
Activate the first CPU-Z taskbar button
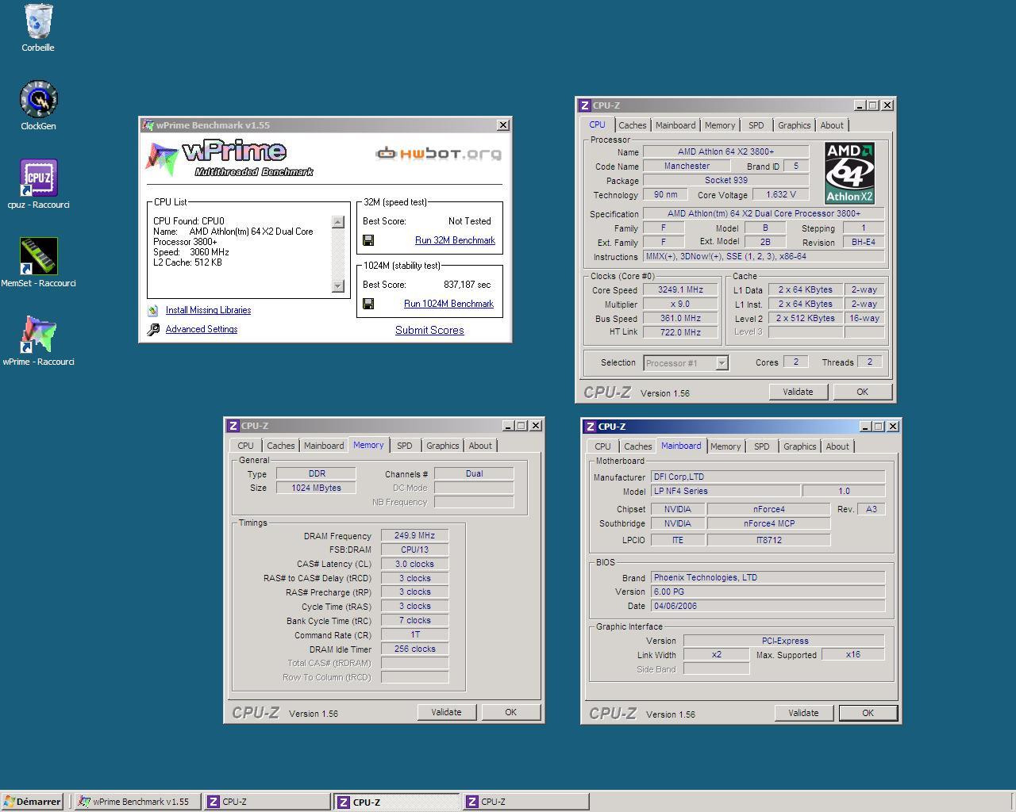coord(267,802)
